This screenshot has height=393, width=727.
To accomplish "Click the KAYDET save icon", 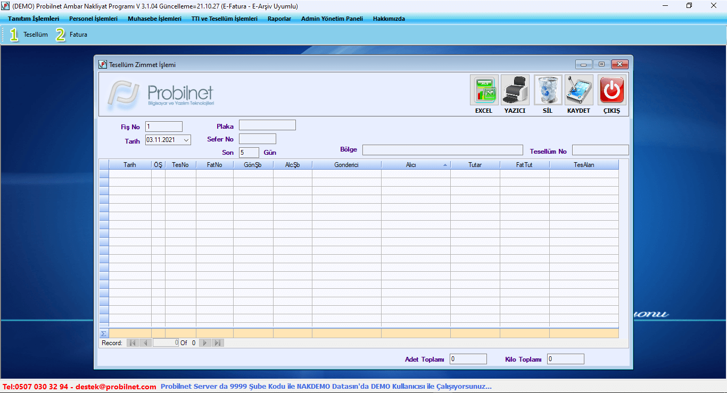I will [579, 90].
